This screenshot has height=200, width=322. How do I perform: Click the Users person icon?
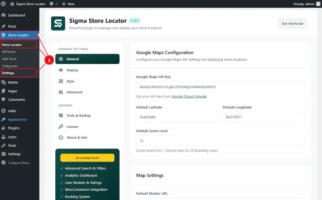coord(3,137)
